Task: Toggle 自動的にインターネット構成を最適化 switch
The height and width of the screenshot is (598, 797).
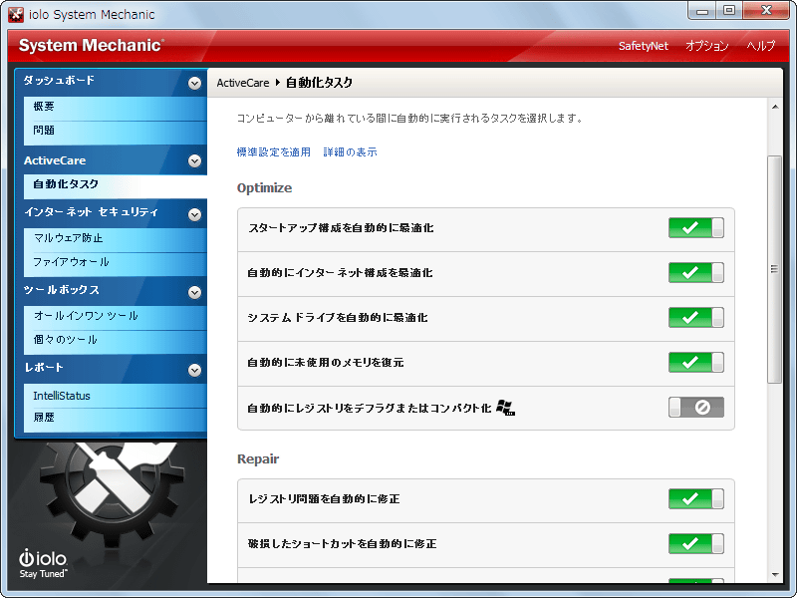Action: coord(695,272)
